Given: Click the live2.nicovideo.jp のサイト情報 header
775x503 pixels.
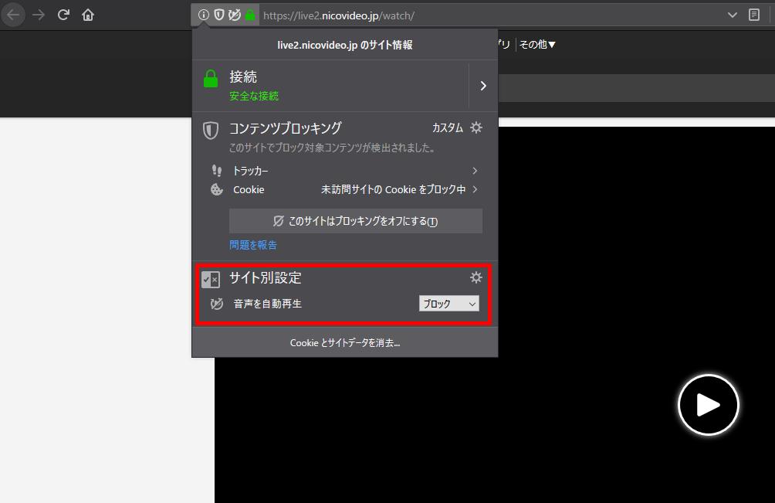Looking at the screenshot, I should pos(345,45).
